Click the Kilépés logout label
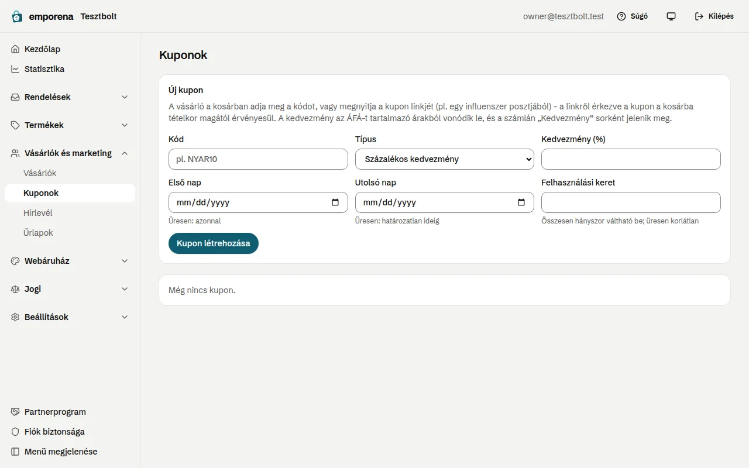Screen dimensions: 749x468 pos(721,16)
